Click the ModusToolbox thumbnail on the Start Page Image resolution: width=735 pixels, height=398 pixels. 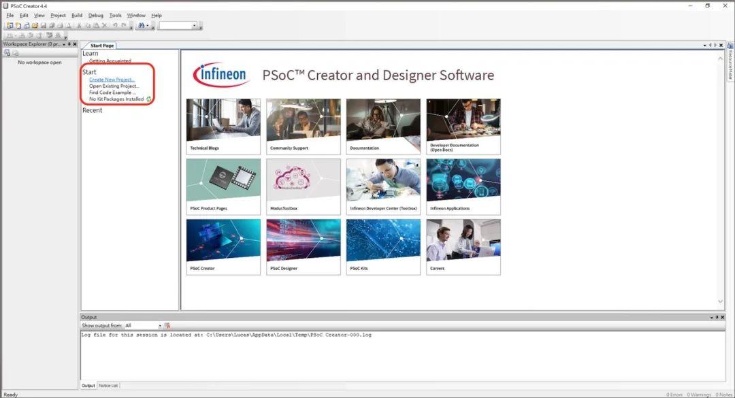point(303,186)
